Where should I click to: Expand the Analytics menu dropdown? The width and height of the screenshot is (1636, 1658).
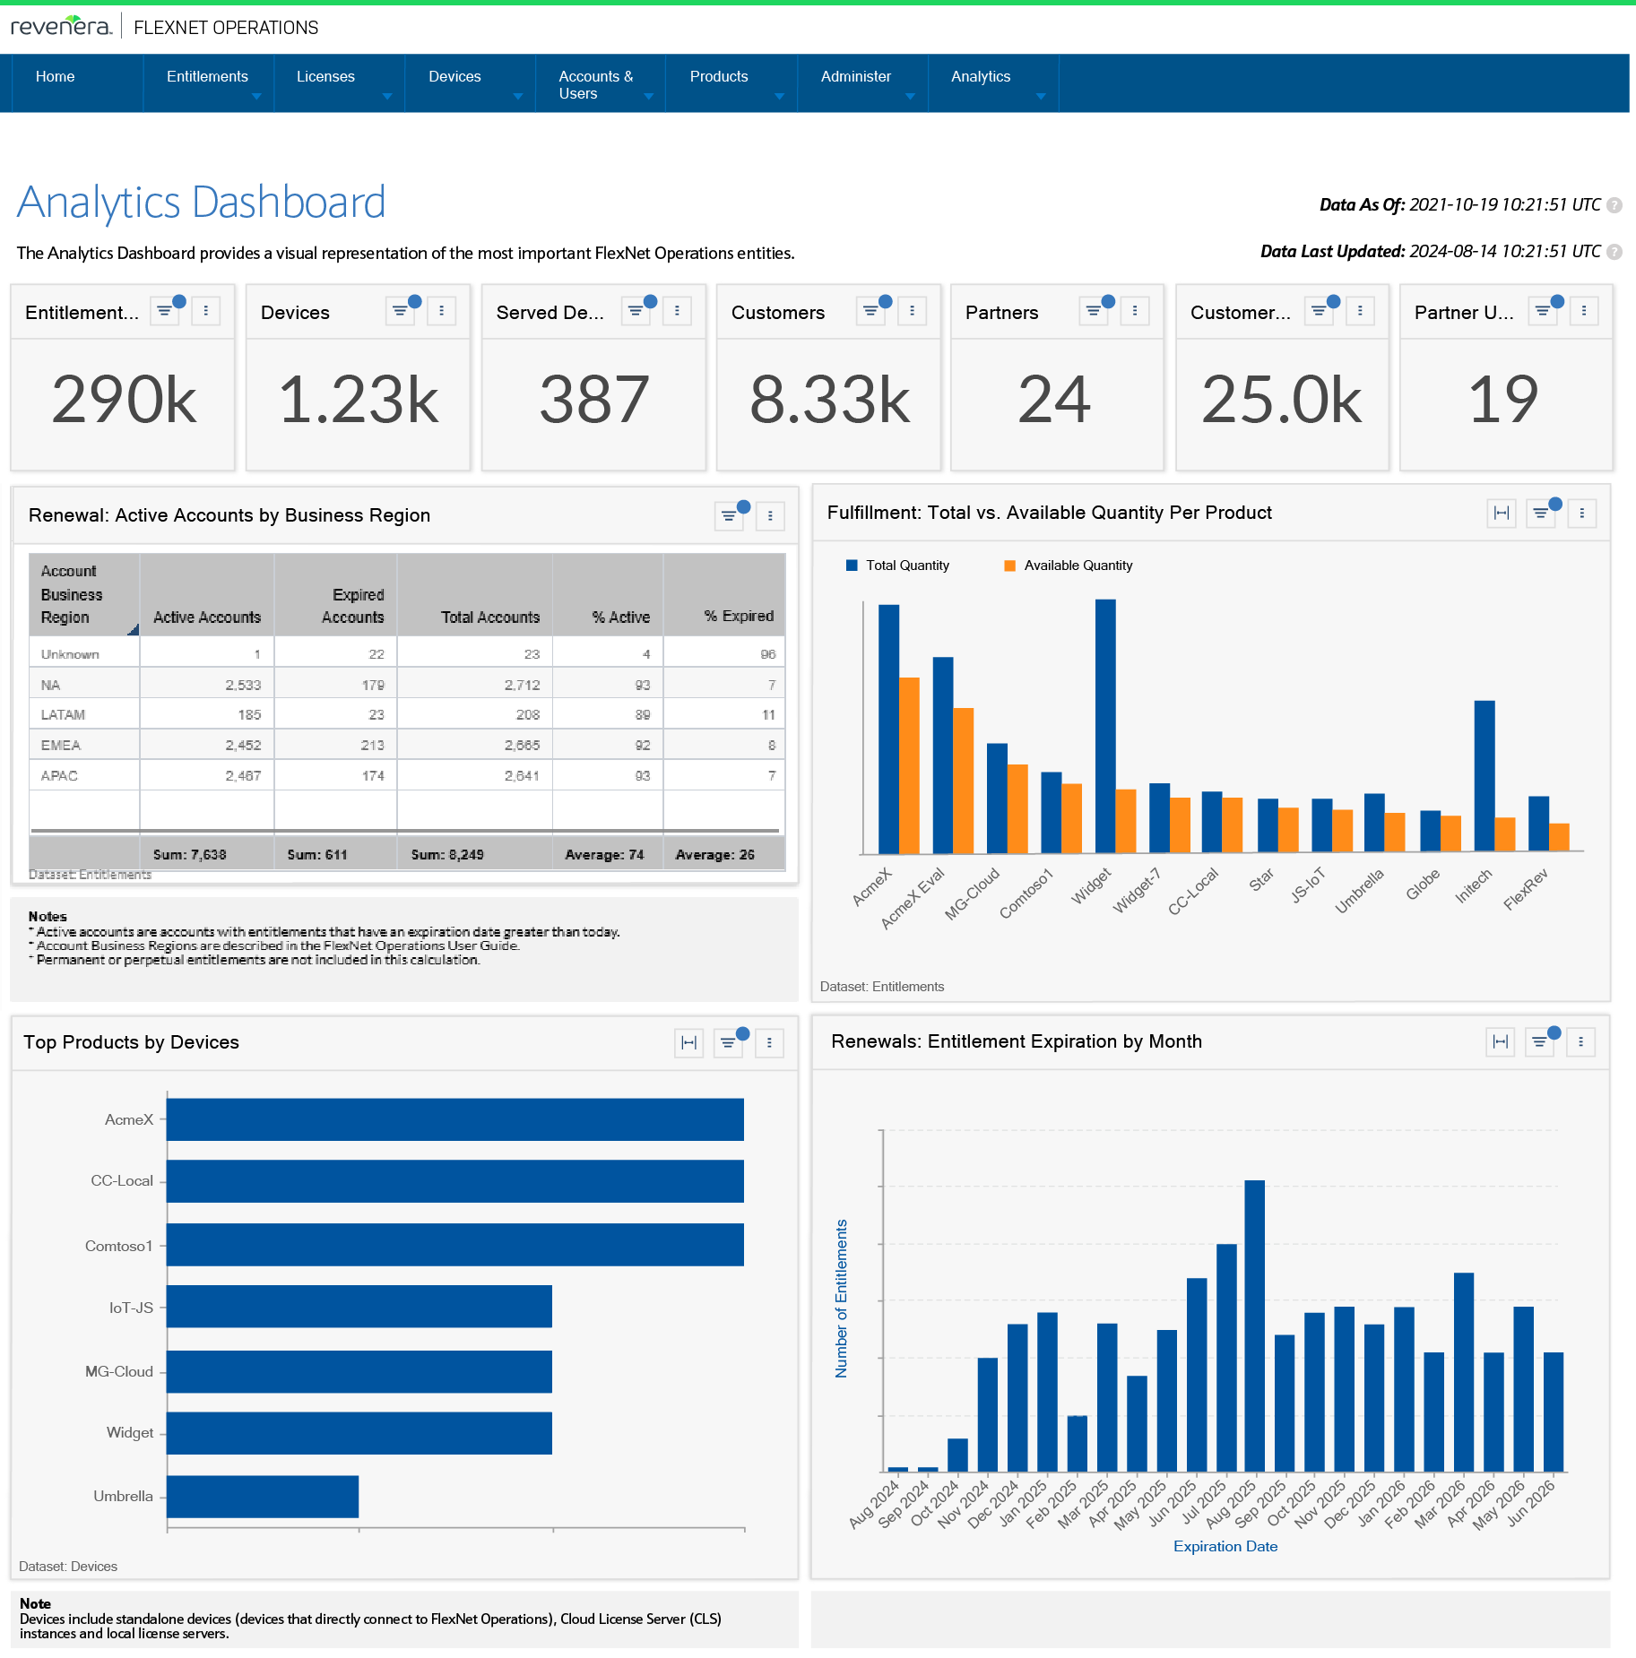point(1040,96)
